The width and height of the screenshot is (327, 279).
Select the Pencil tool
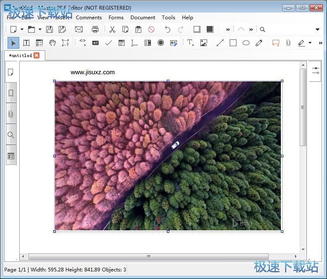pyautogui.click(x=259, y=43)
